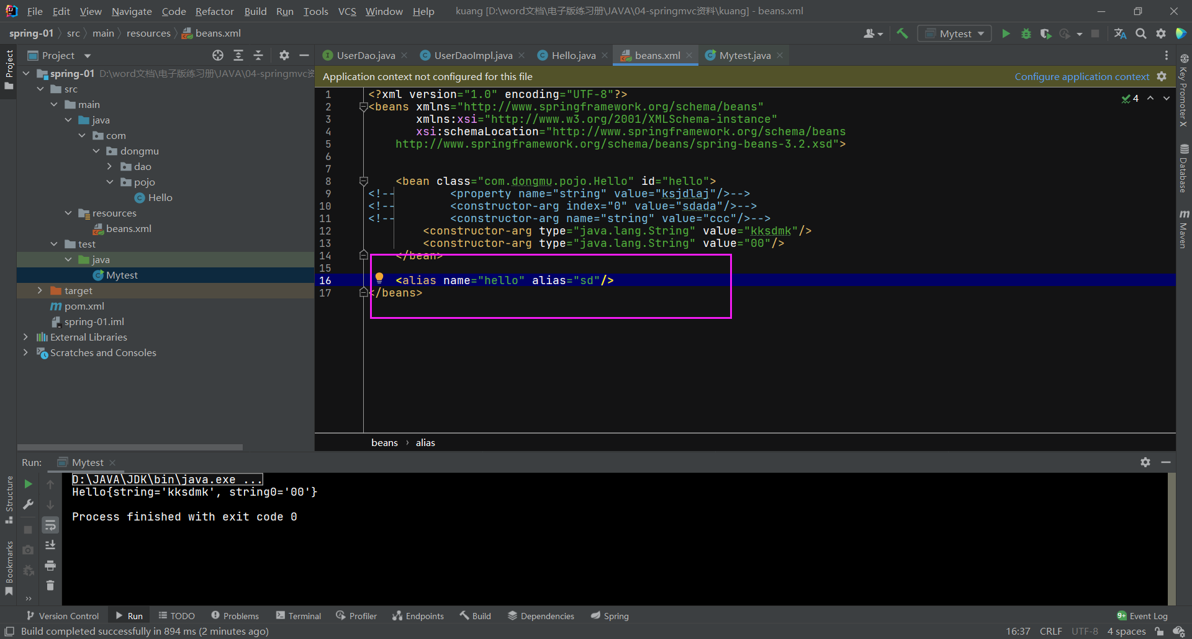The height and width of the screenshot is (639, 1192).
Task: Collapse the spring-01 root node
Action: [x=26, y=73]
